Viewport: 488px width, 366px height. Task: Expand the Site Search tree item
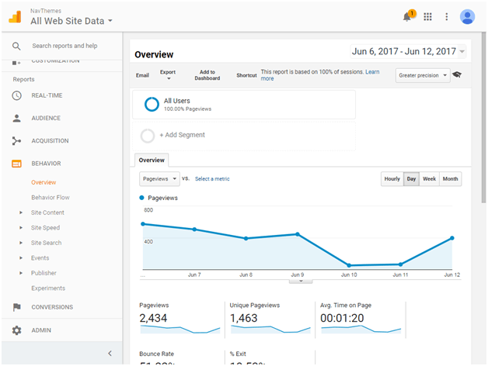point(21,243)
